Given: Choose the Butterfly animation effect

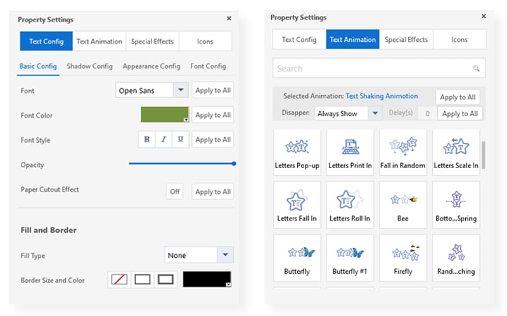Looking at the screenshot, I should [297, 257].
